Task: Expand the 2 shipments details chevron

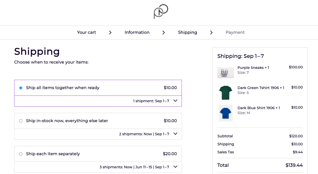Action: click(x=175, y=134)
